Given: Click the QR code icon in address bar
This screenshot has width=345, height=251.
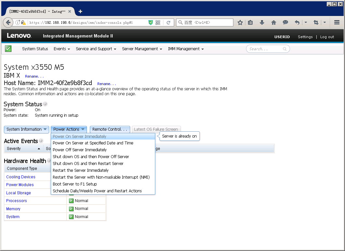Looking at the screenshot, I should pos(158,22).
